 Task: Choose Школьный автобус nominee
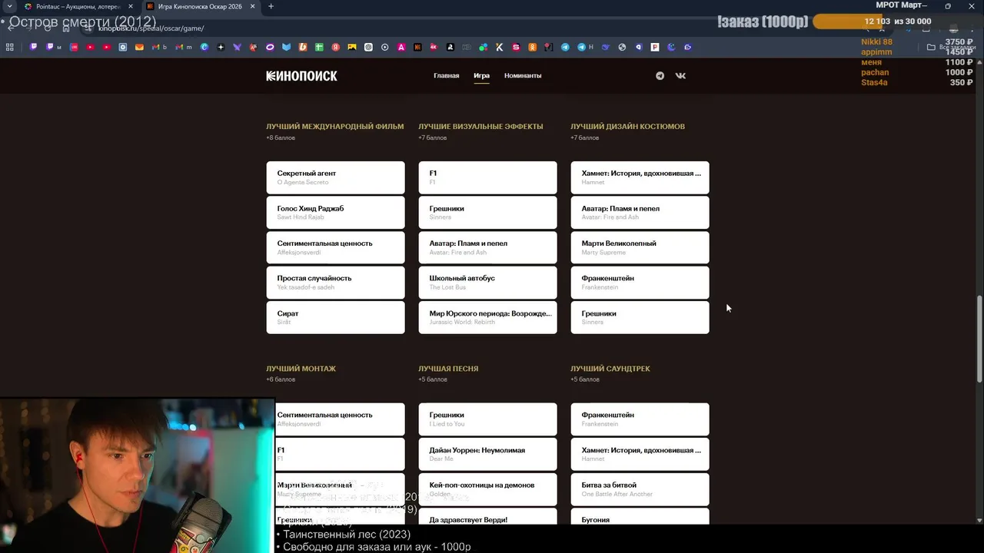(487, 283)
